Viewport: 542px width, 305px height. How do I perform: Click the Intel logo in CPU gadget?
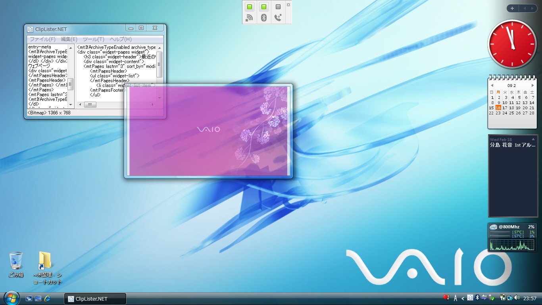[x=494, y=227]
